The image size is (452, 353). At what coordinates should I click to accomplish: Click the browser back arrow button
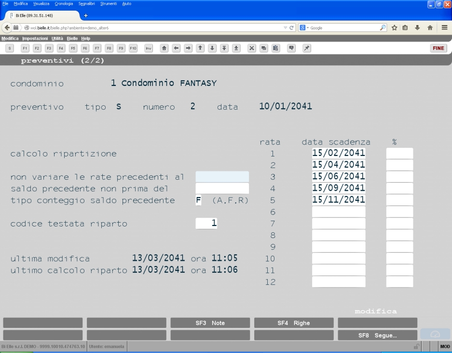pyautogui.click(x=7, y=28)
